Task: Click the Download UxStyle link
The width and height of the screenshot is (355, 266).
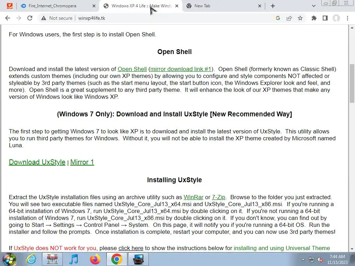Action: pyautogui.click(x=37, y=162)
